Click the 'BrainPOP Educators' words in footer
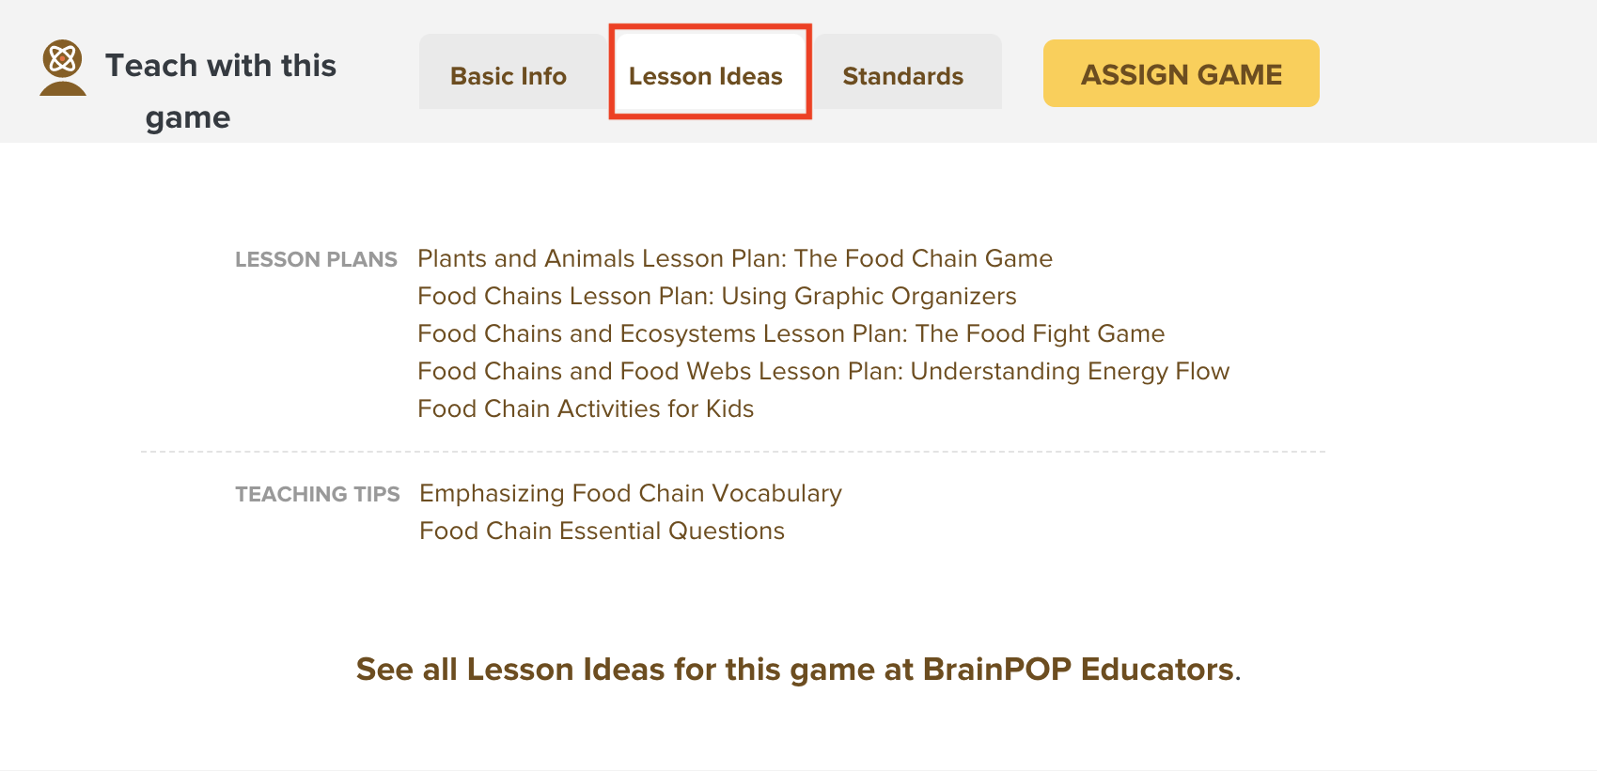1597x771 pixels. coord(1078,670)
